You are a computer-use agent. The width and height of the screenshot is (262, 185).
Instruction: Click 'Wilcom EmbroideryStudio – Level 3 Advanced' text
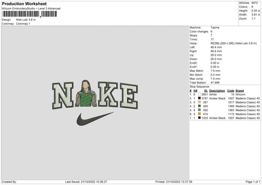pos(31,9)
